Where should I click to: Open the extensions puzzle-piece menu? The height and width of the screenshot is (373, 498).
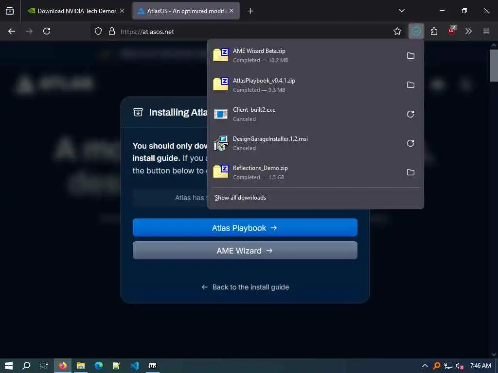(434, 31)
